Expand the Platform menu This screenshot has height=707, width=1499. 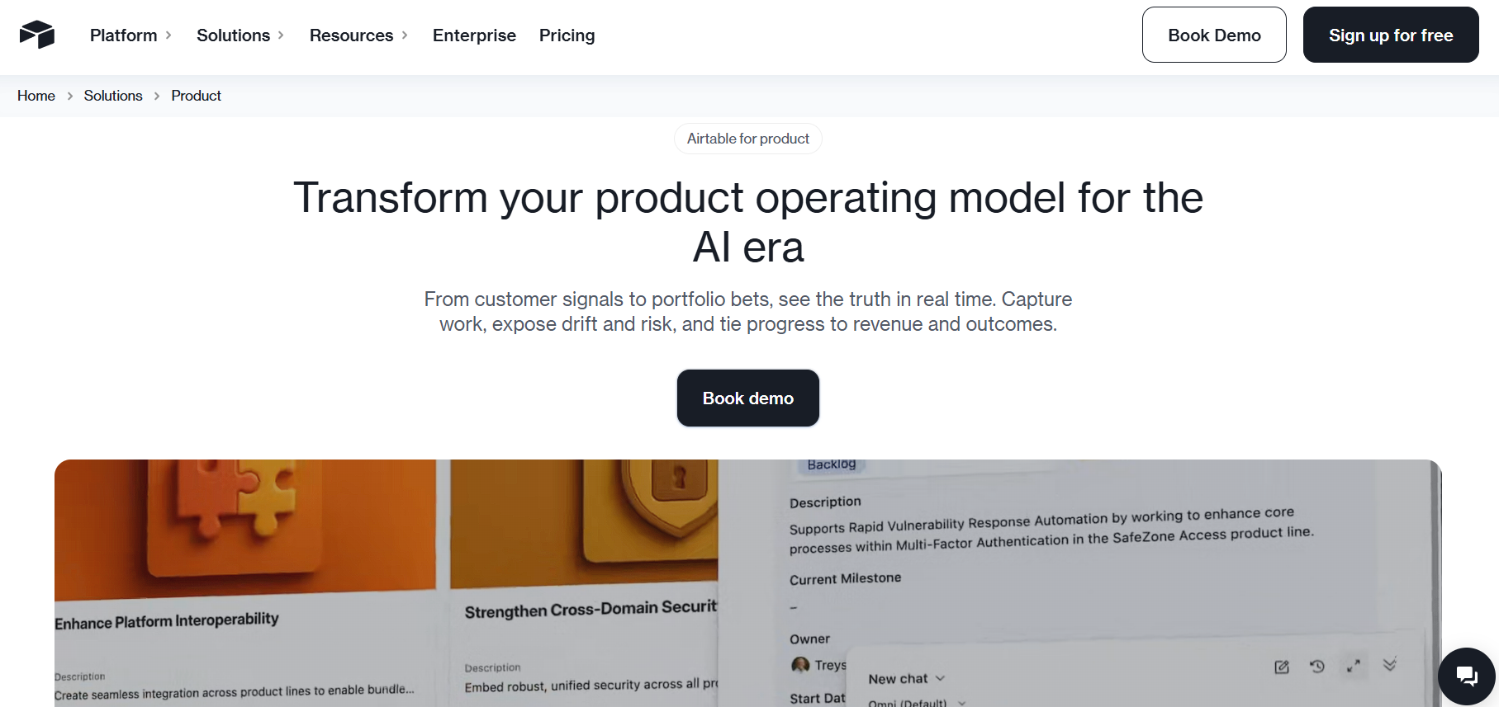pyautogui.click(x=130, y=35)
